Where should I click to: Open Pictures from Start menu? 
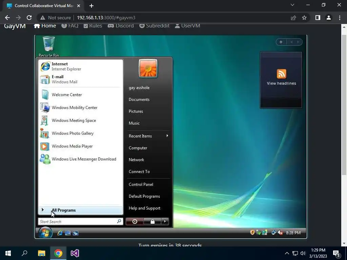[136, 111]
